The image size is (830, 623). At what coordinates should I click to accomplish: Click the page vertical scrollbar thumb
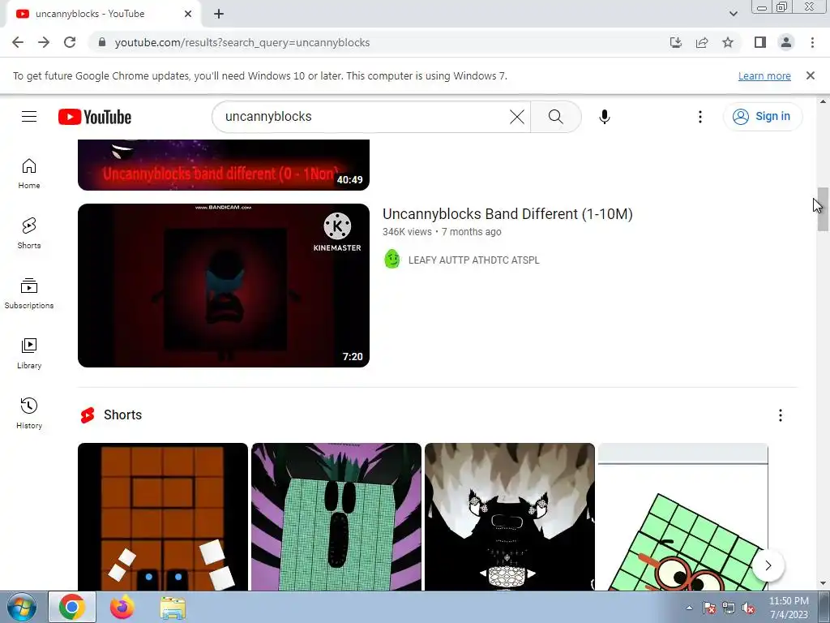(x=823, y=208)
